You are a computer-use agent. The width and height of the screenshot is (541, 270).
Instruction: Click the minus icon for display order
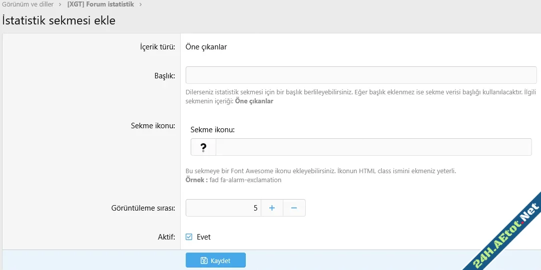294,208
